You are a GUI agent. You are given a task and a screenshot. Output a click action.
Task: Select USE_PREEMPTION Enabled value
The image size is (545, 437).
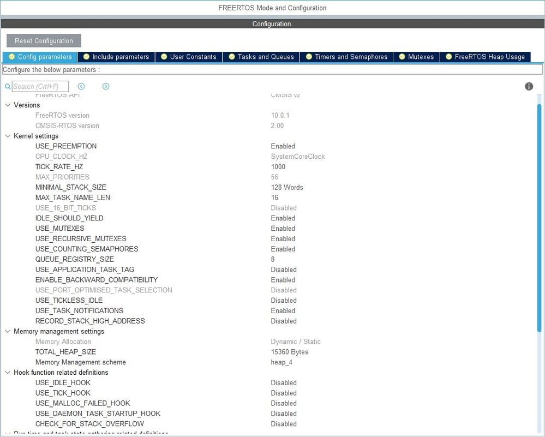[x=283, y=146]
